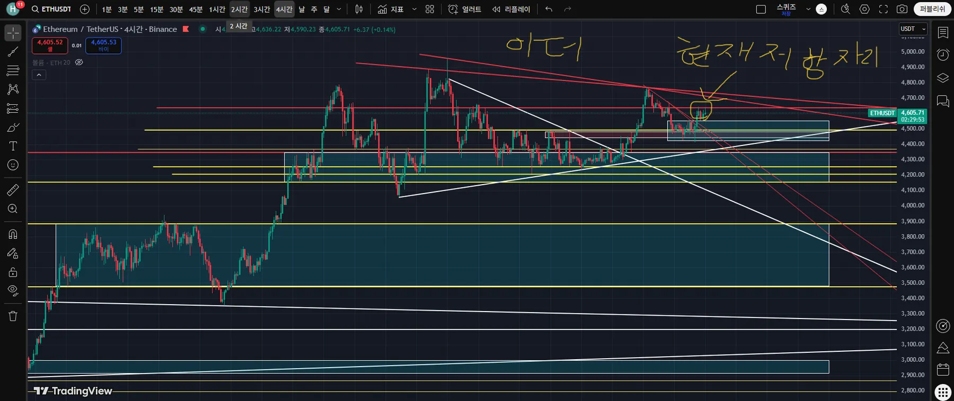Viewport: 954px width, 401px height.
Task: Select the trend line drawing tool
Action: (x=13, y=52)
